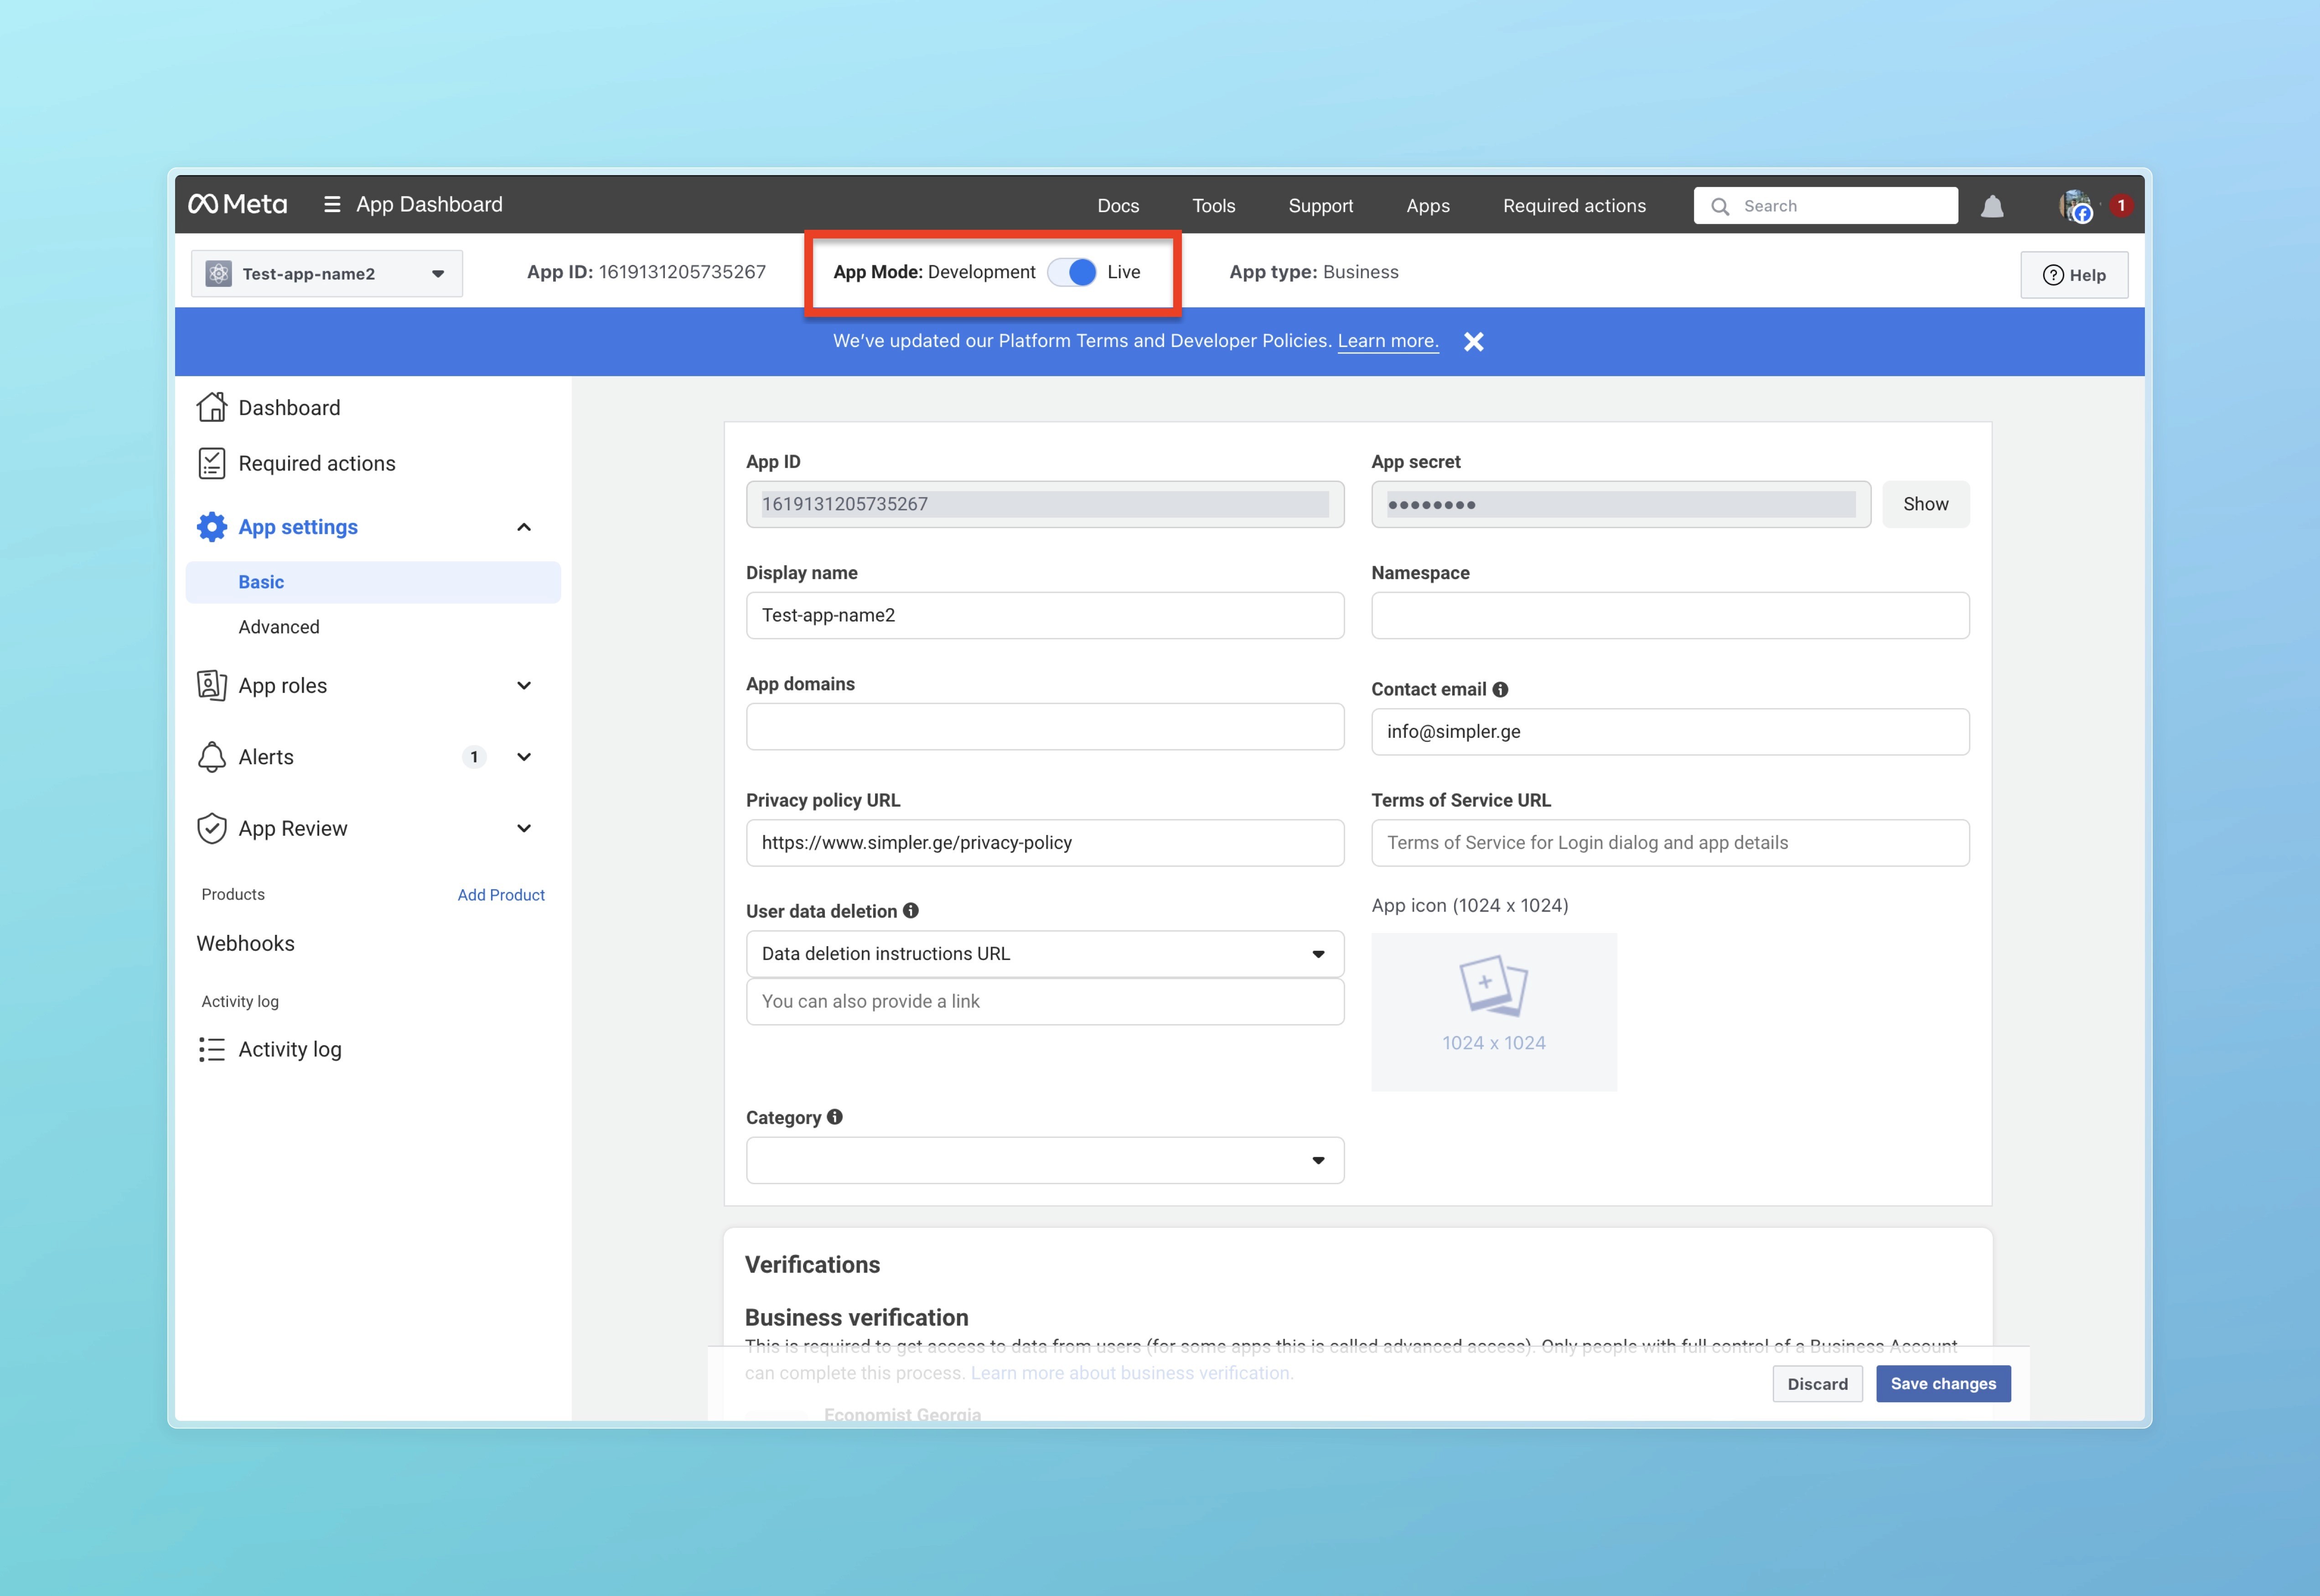Click the User data deletion info icon

[x=911, y=911]
